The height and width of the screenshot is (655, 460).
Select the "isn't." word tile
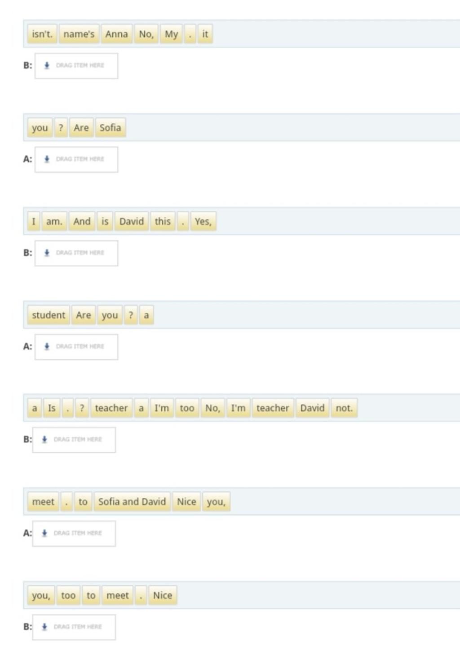tap(42, 34)
